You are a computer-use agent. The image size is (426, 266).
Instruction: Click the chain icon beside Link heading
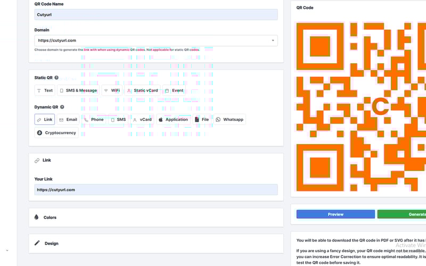pyautogui.click(x=37, y=161)
